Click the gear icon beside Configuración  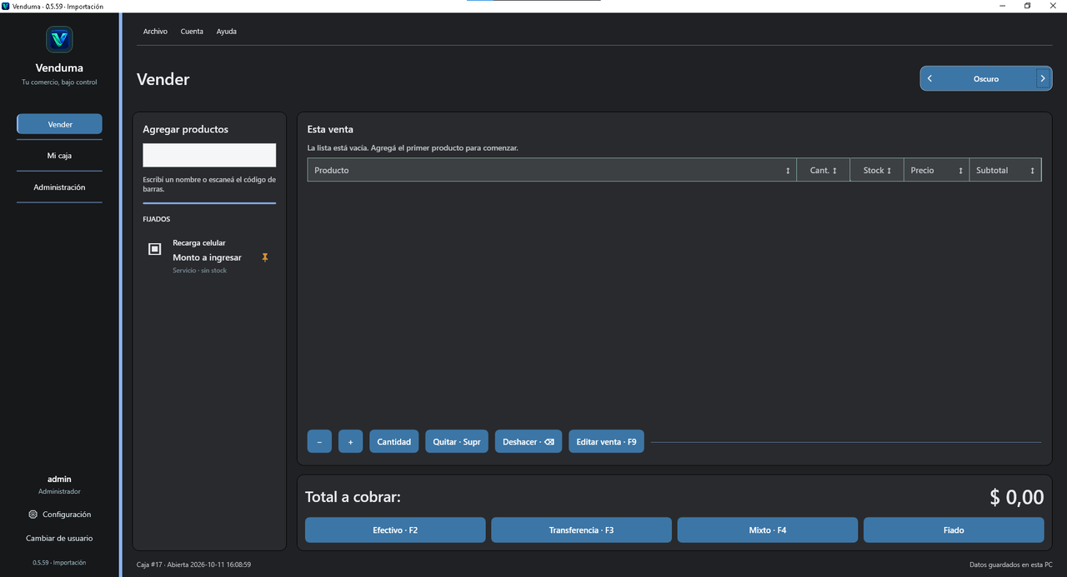[33, 515]
